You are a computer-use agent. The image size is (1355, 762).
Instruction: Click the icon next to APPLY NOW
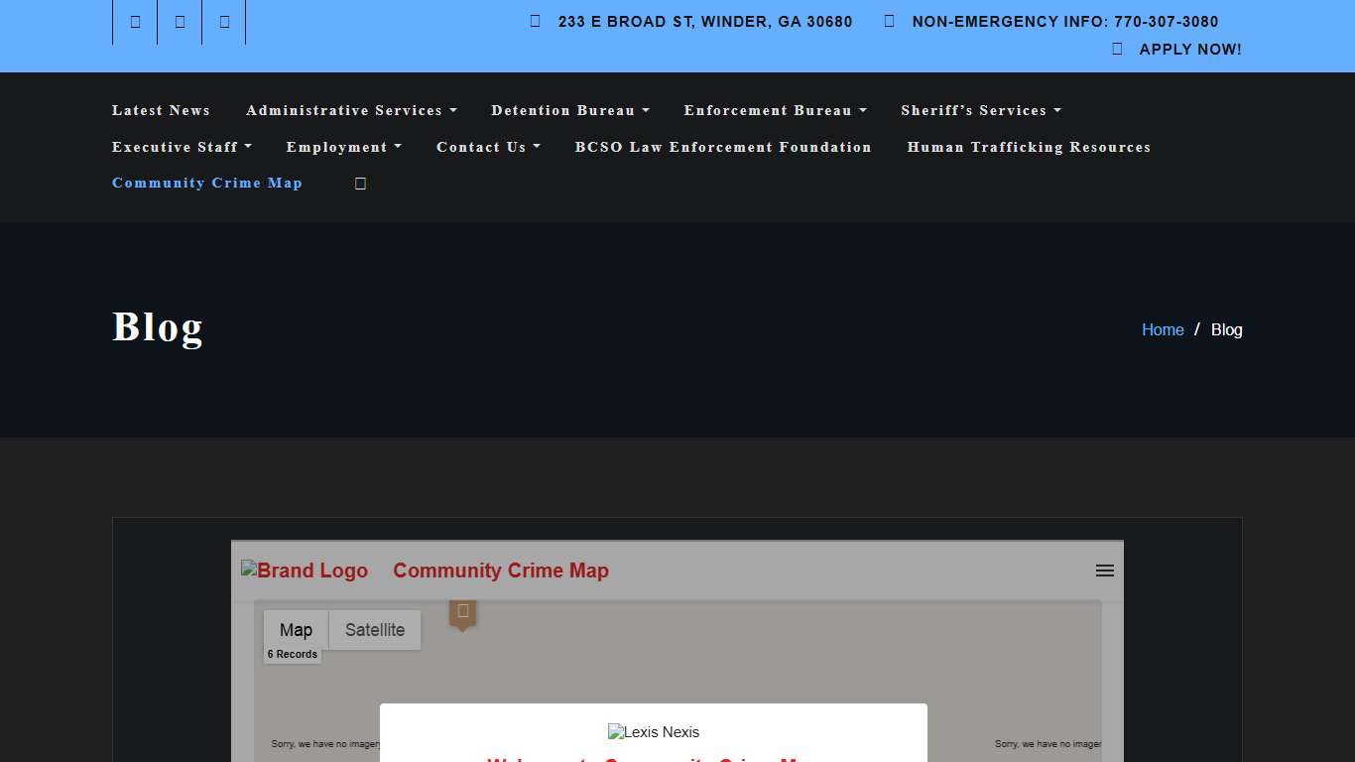point(1115,48)
